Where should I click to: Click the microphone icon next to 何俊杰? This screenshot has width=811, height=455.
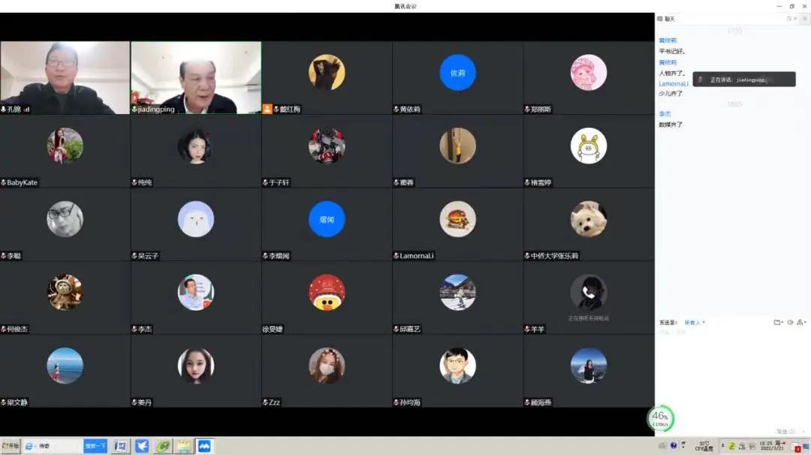[x=4, y=330]
